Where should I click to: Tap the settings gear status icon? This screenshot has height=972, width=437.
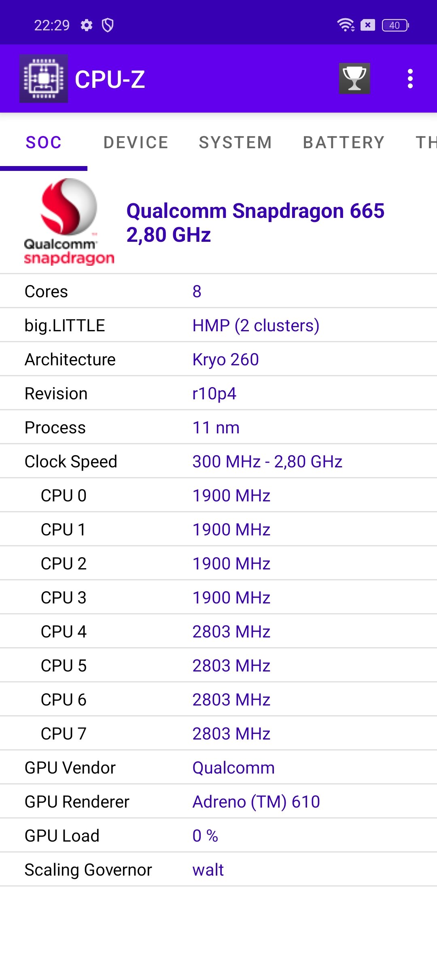87,25
